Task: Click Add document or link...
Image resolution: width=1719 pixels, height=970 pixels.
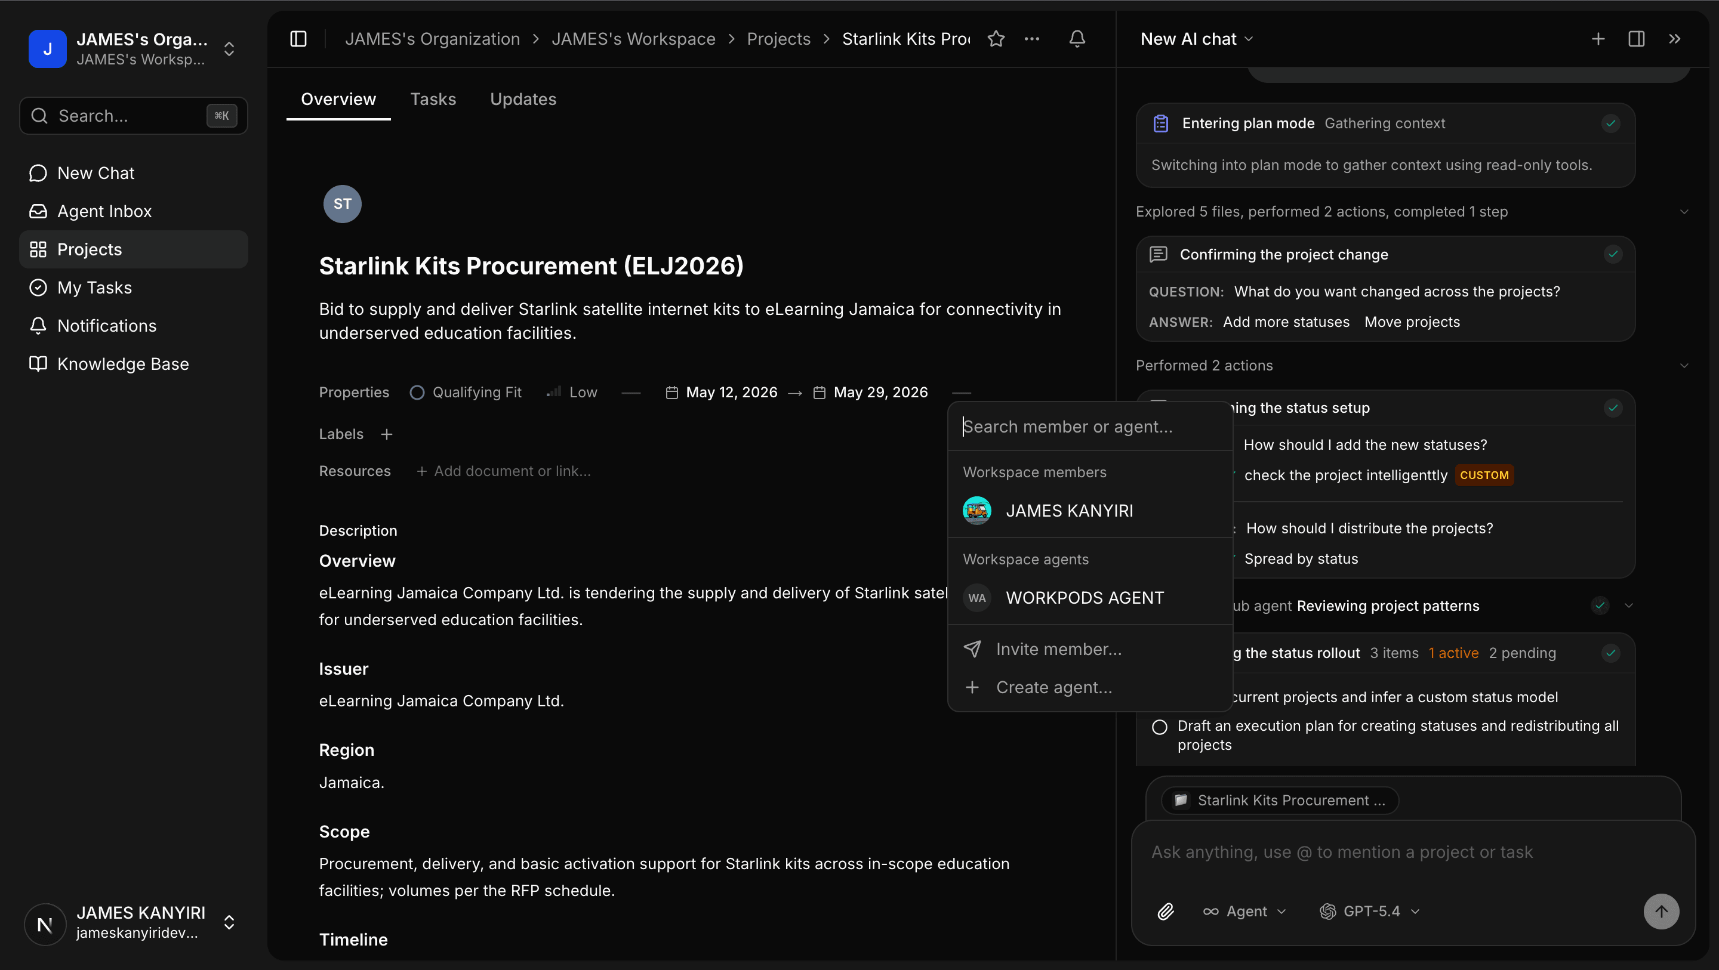Action: tap(504, 471)
